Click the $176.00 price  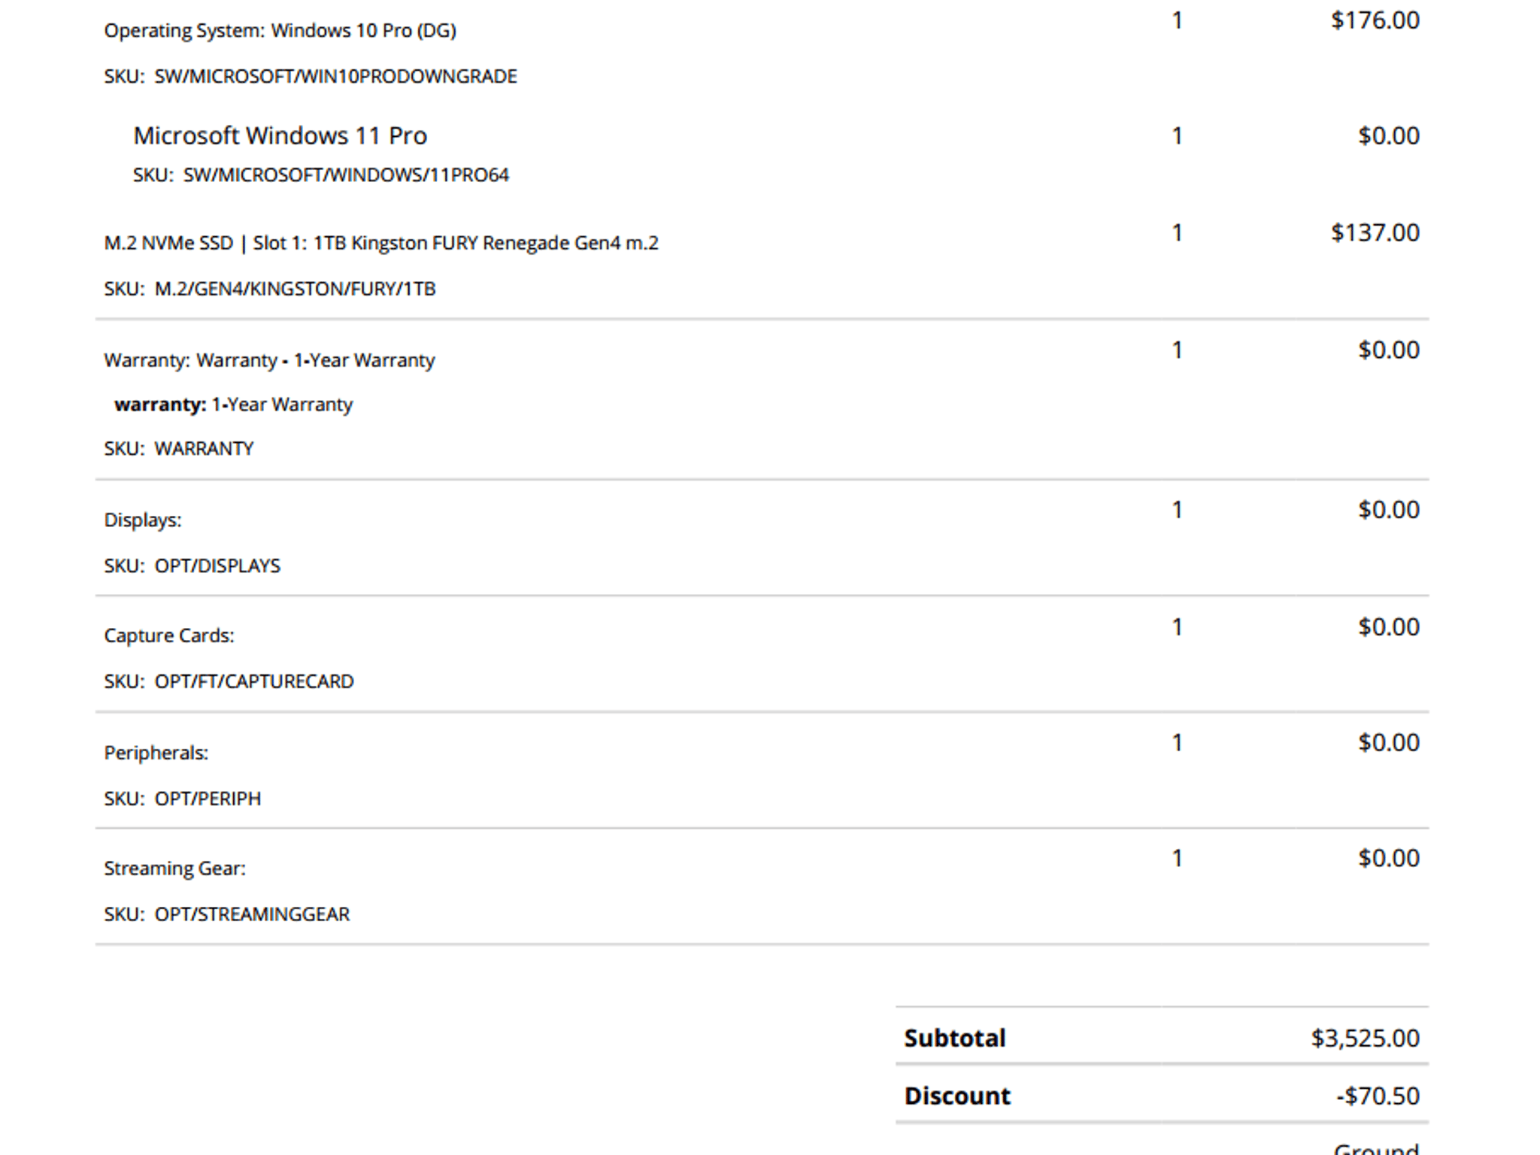(1375, 20)
